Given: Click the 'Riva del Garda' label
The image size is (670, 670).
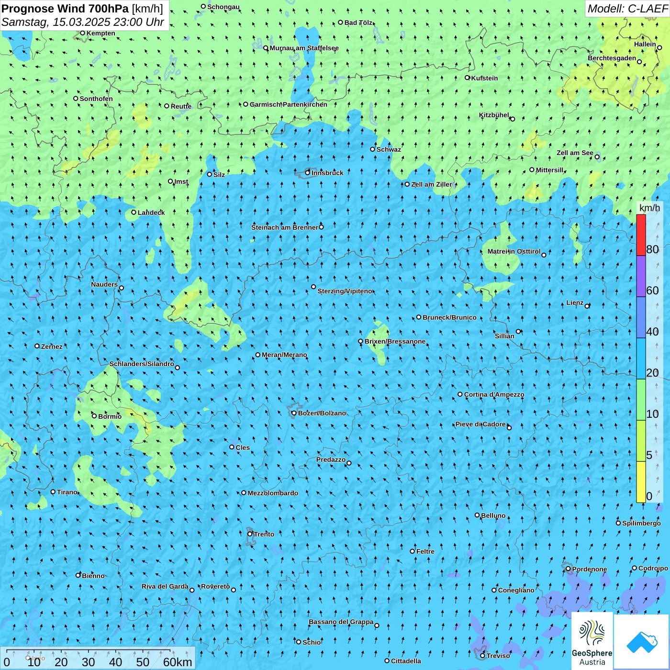Looking at the screenshot, I should click(165, 586).
